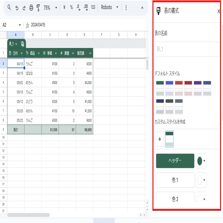Image resolution: width=223 pixels, height=223 pixels.
Task: Click the total cell ¥1,930
Action: point(50,129)
